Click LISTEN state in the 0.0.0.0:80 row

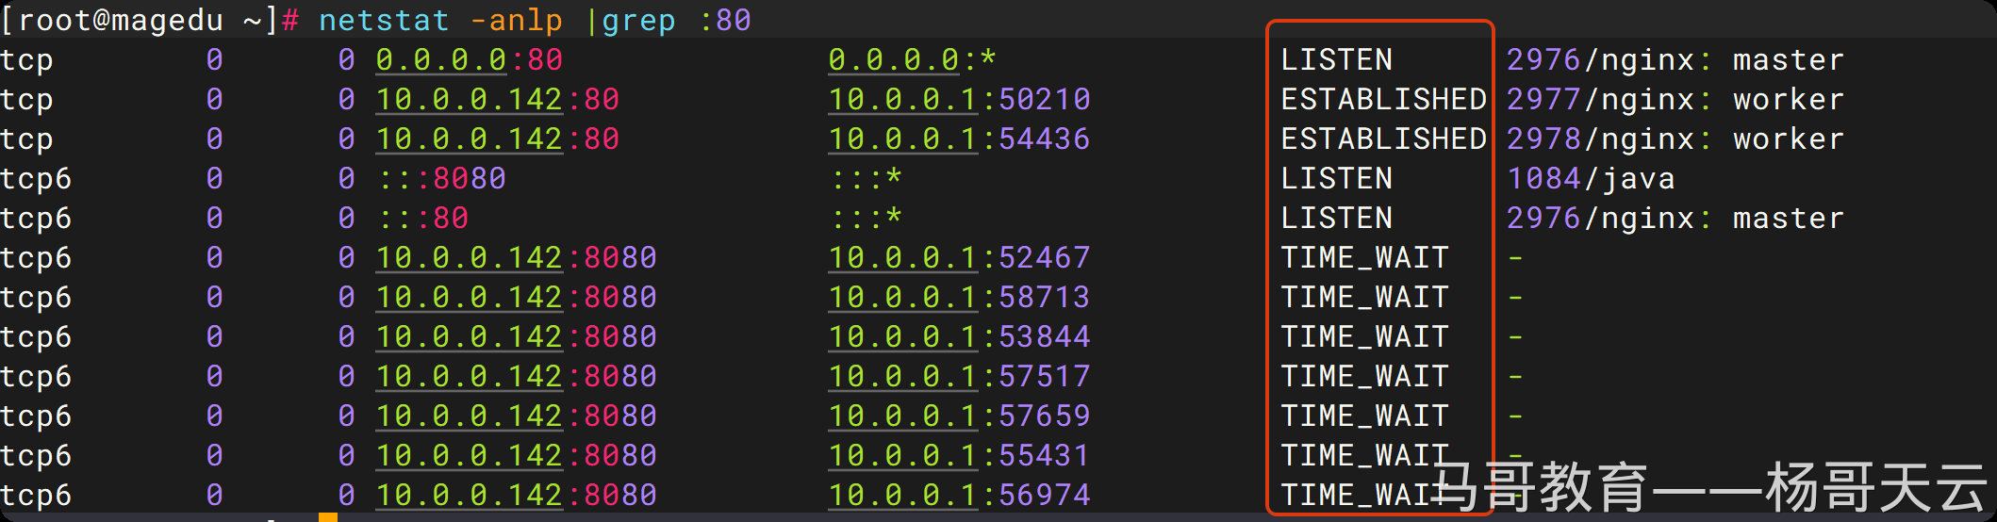coord(1336,59)
